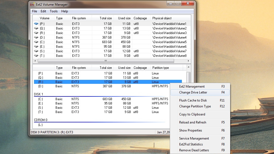Select (L:) entry under CDROM 0
Image resolution: width=274 pixels, height=154 pixels.
(x=40, y=125)
